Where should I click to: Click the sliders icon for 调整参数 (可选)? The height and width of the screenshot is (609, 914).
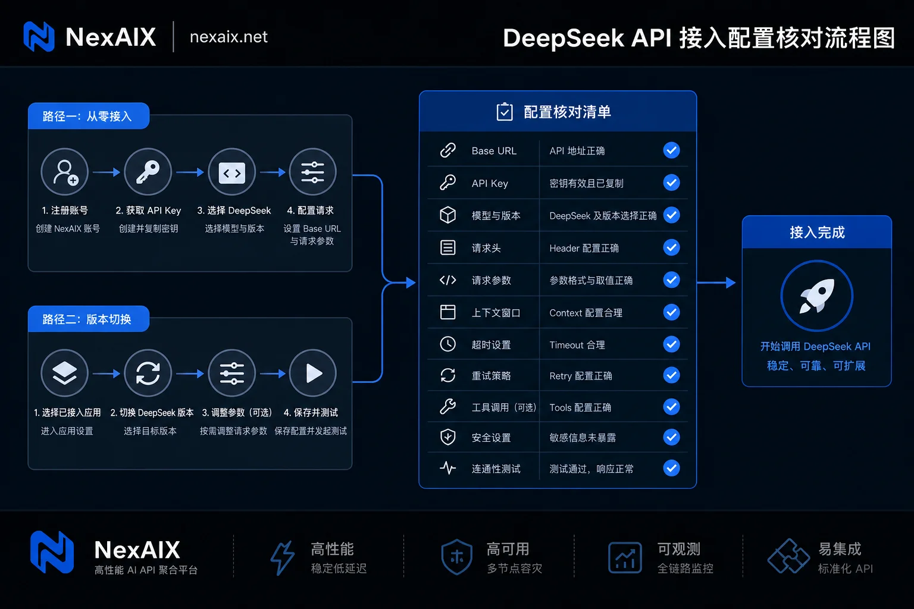pos(232,373)
